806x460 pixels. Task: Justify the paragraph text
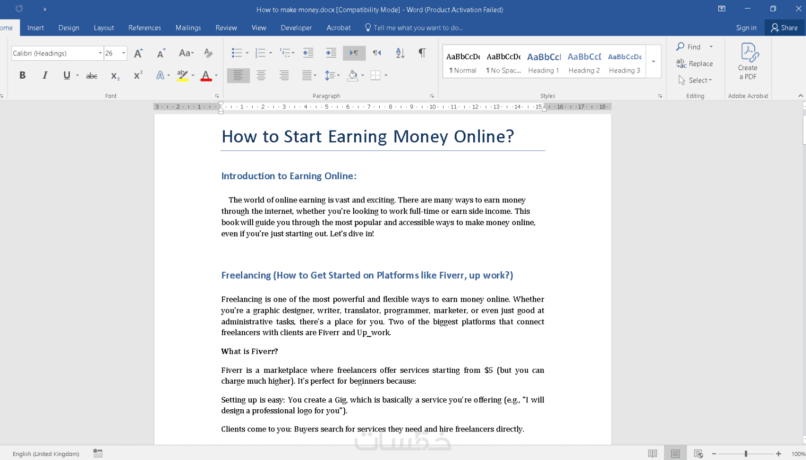pyautogui.click(x=307, y=75)
